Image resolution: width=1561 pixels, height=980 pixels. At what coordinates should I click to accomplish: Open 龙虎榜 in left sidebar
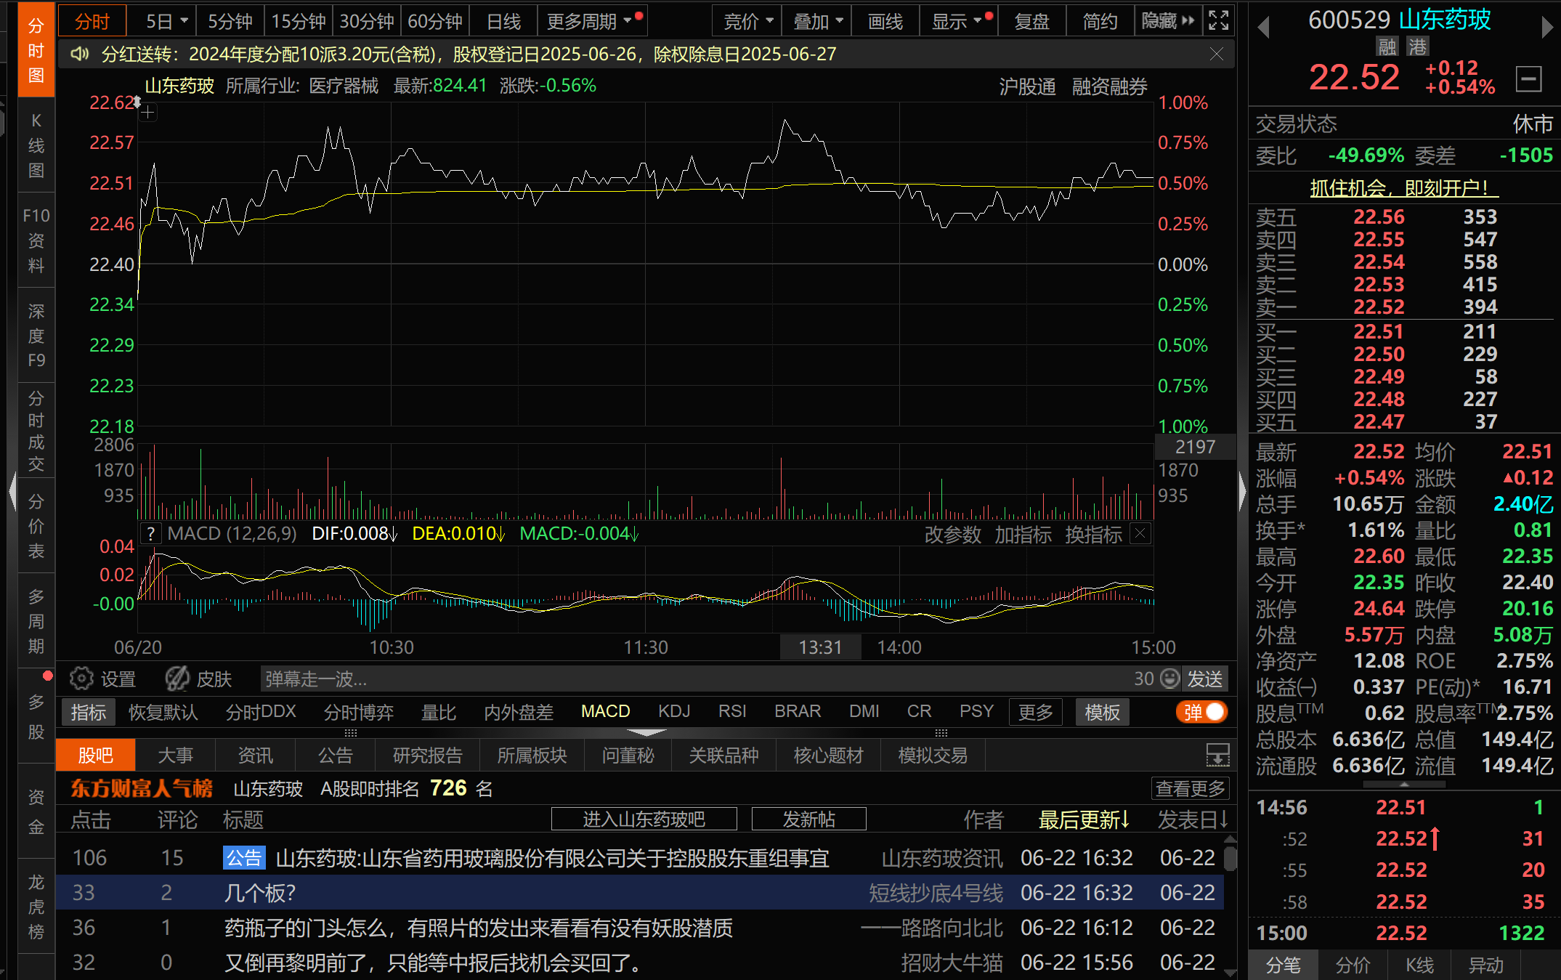tap(36, 907)
